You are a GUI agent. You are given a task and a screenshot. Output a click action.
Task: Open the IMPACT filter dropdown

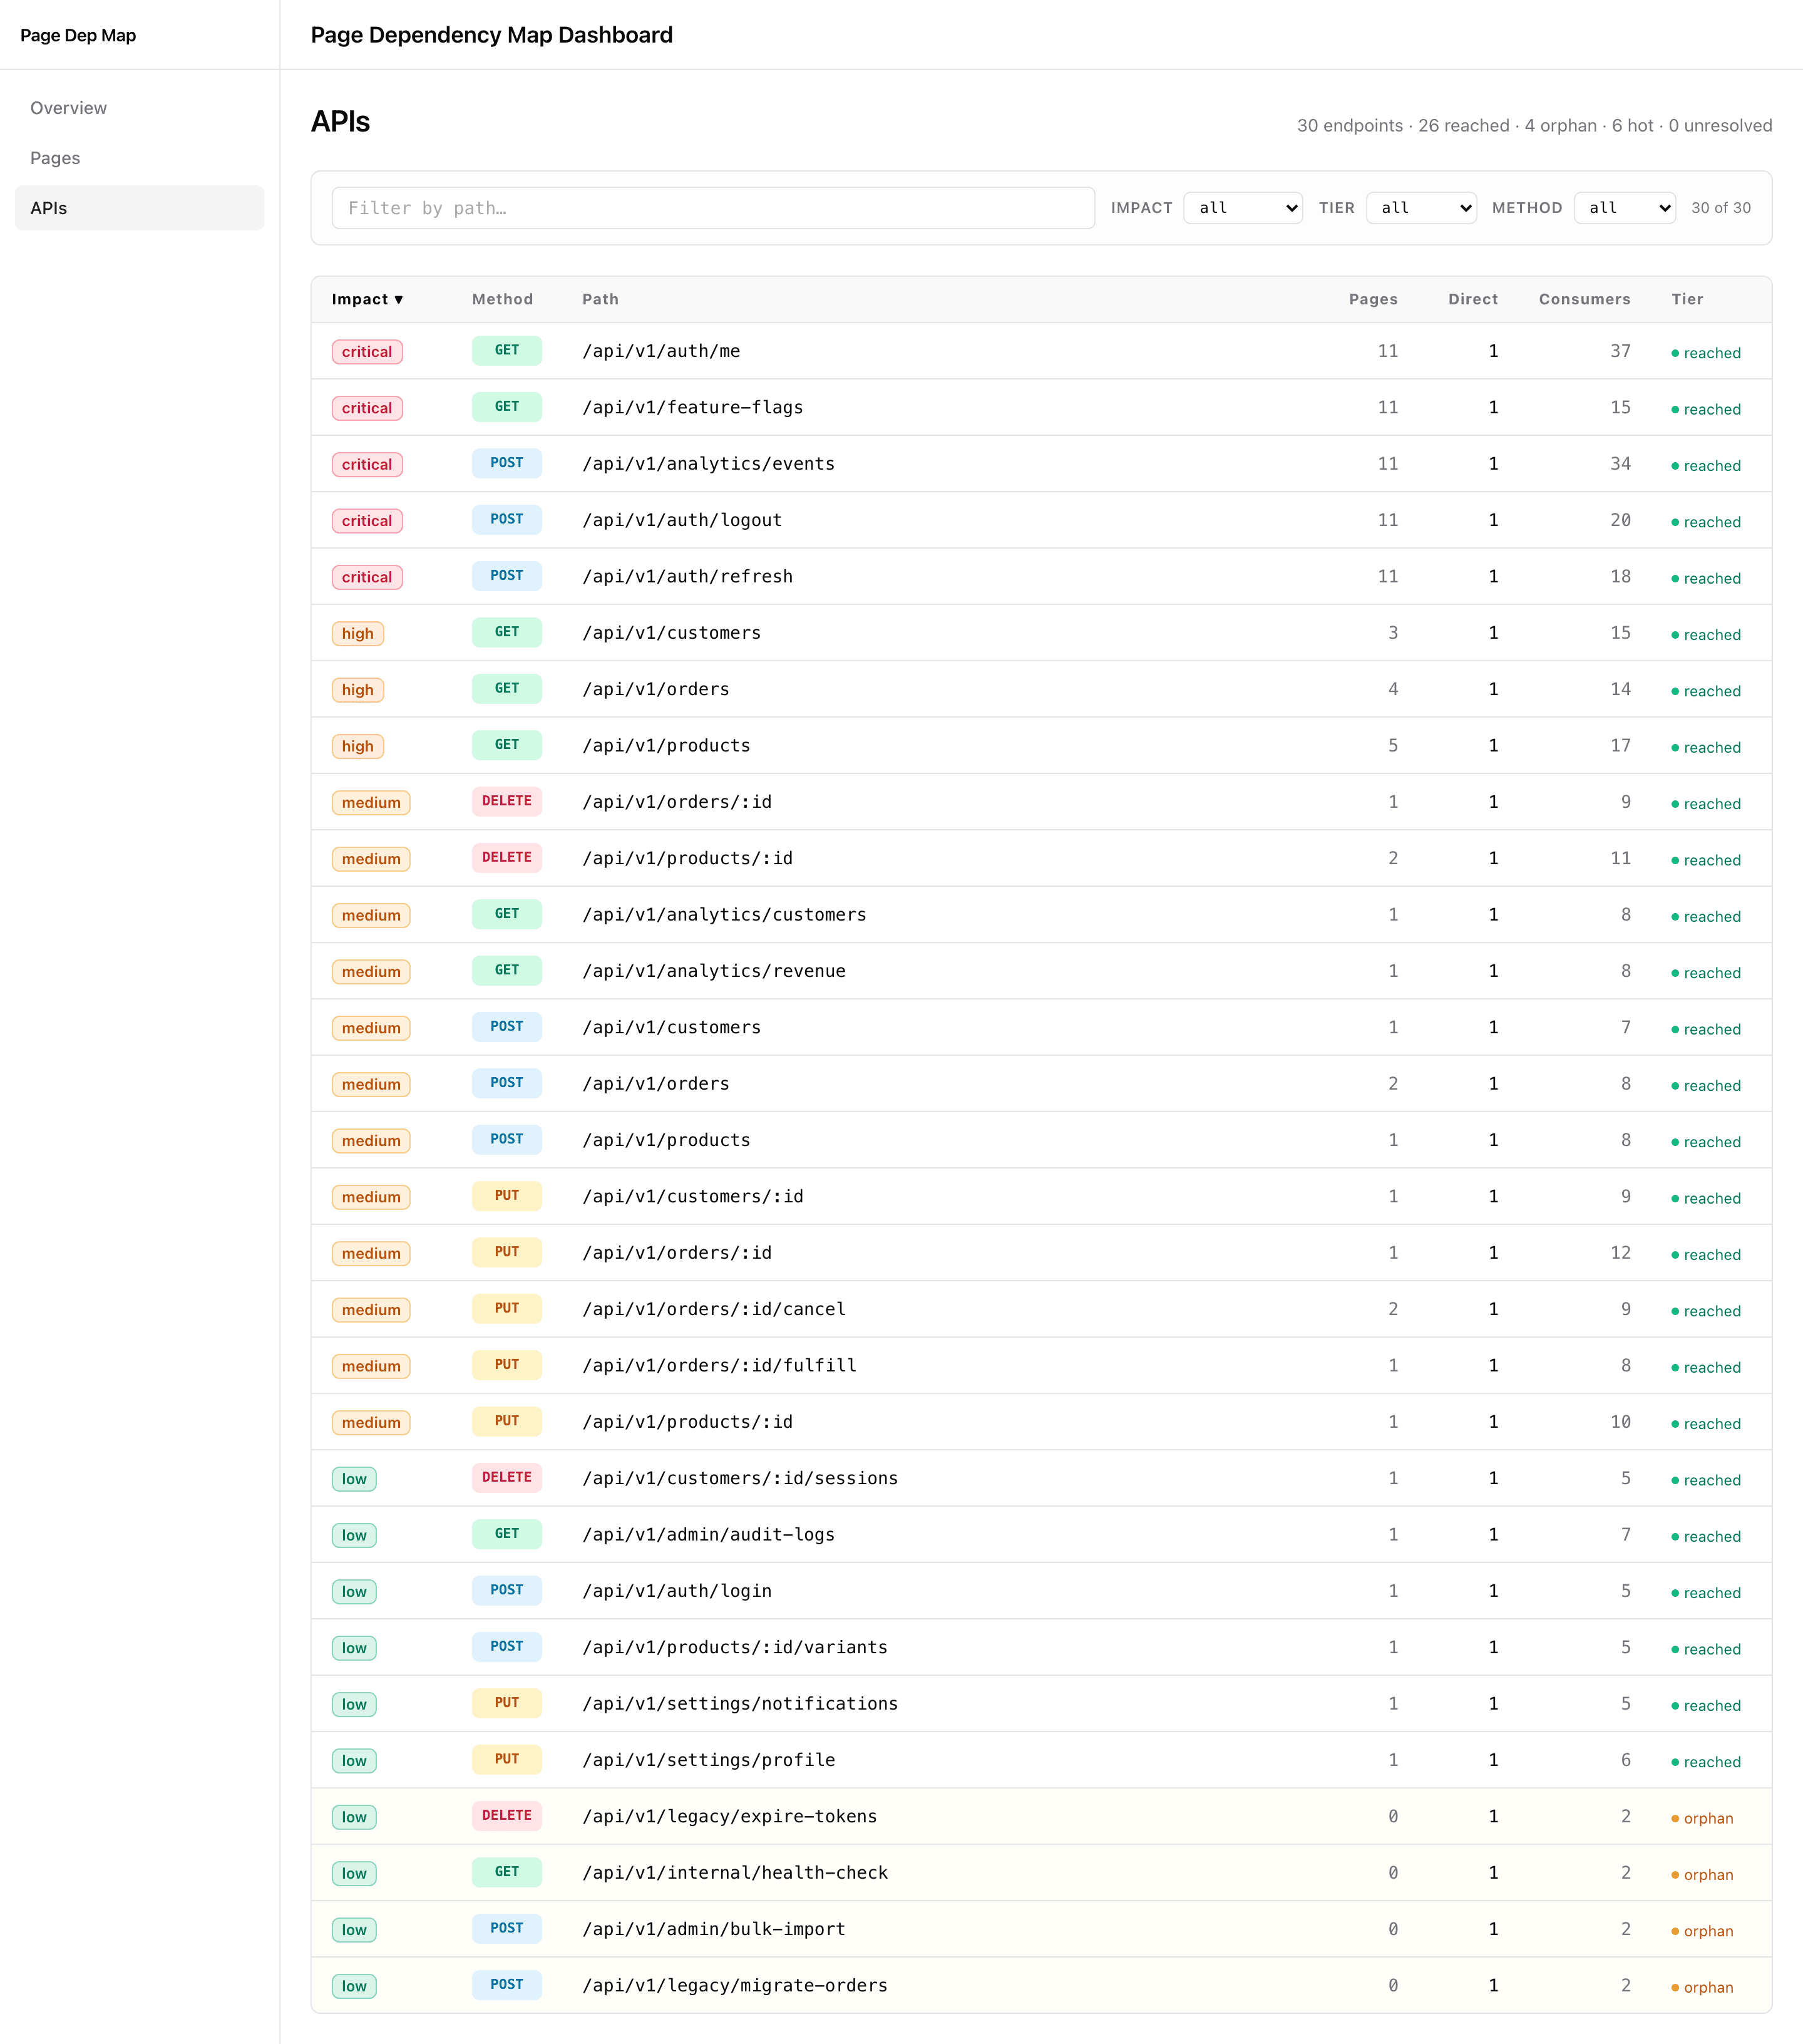click(x=1242, y=208)
